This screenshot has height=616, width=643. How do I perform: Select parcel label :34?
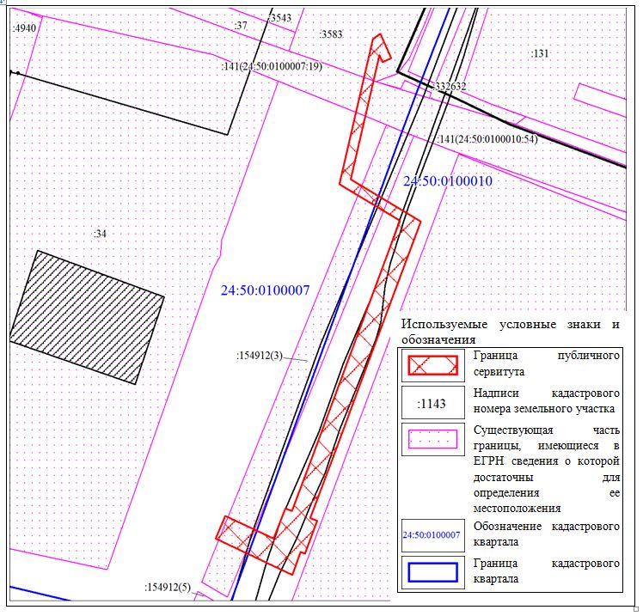[x=100, y=233]
